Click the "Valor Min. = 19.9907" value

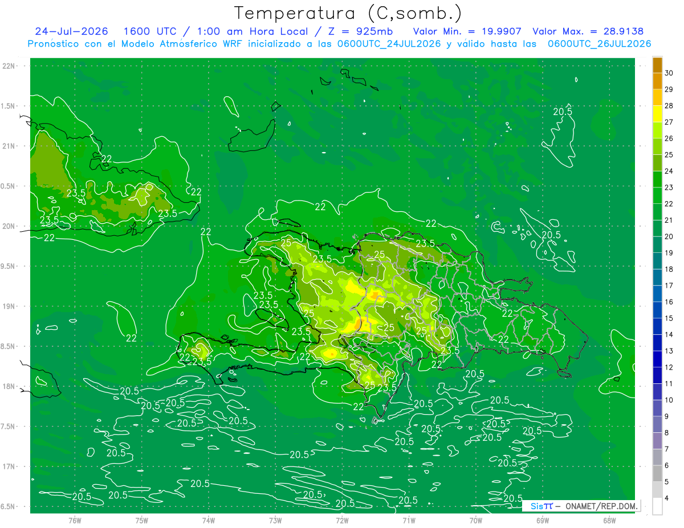tap(467, 31)
